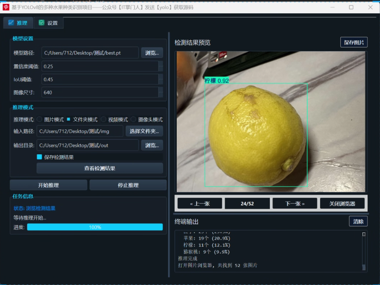The image size is (380, 285).
Task: Select the 视频模式 inference mode
Action: click(103, 119)
